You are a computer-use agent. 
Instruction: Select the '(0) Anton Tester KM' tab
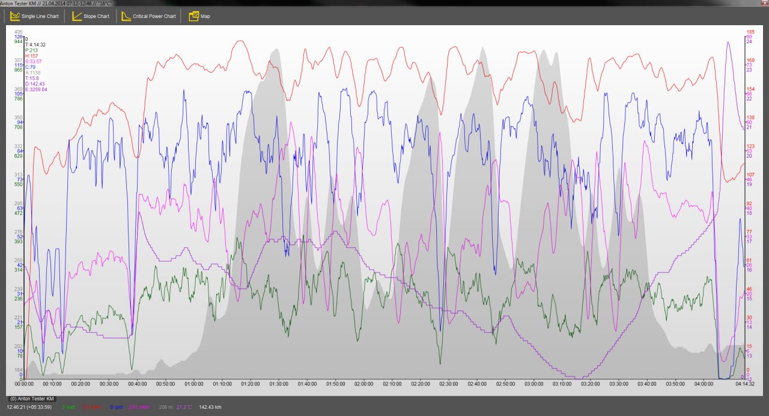tap(32, 399)
